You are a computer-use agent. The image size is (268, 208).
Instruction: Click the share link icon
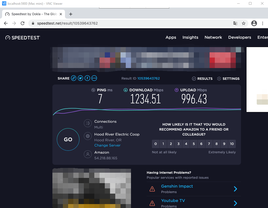[x=74, y=78]
